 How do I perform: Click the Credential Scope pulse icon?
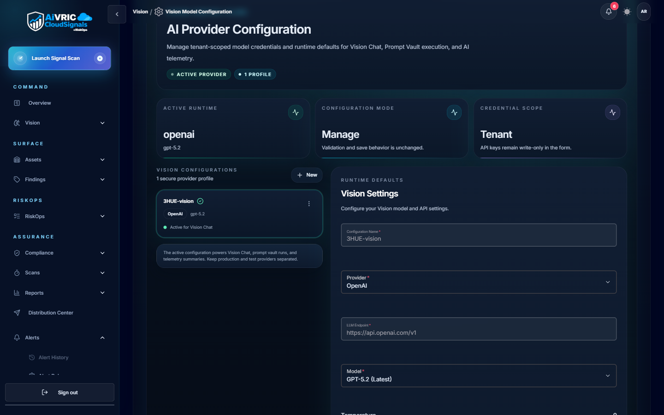coord(612,113)
